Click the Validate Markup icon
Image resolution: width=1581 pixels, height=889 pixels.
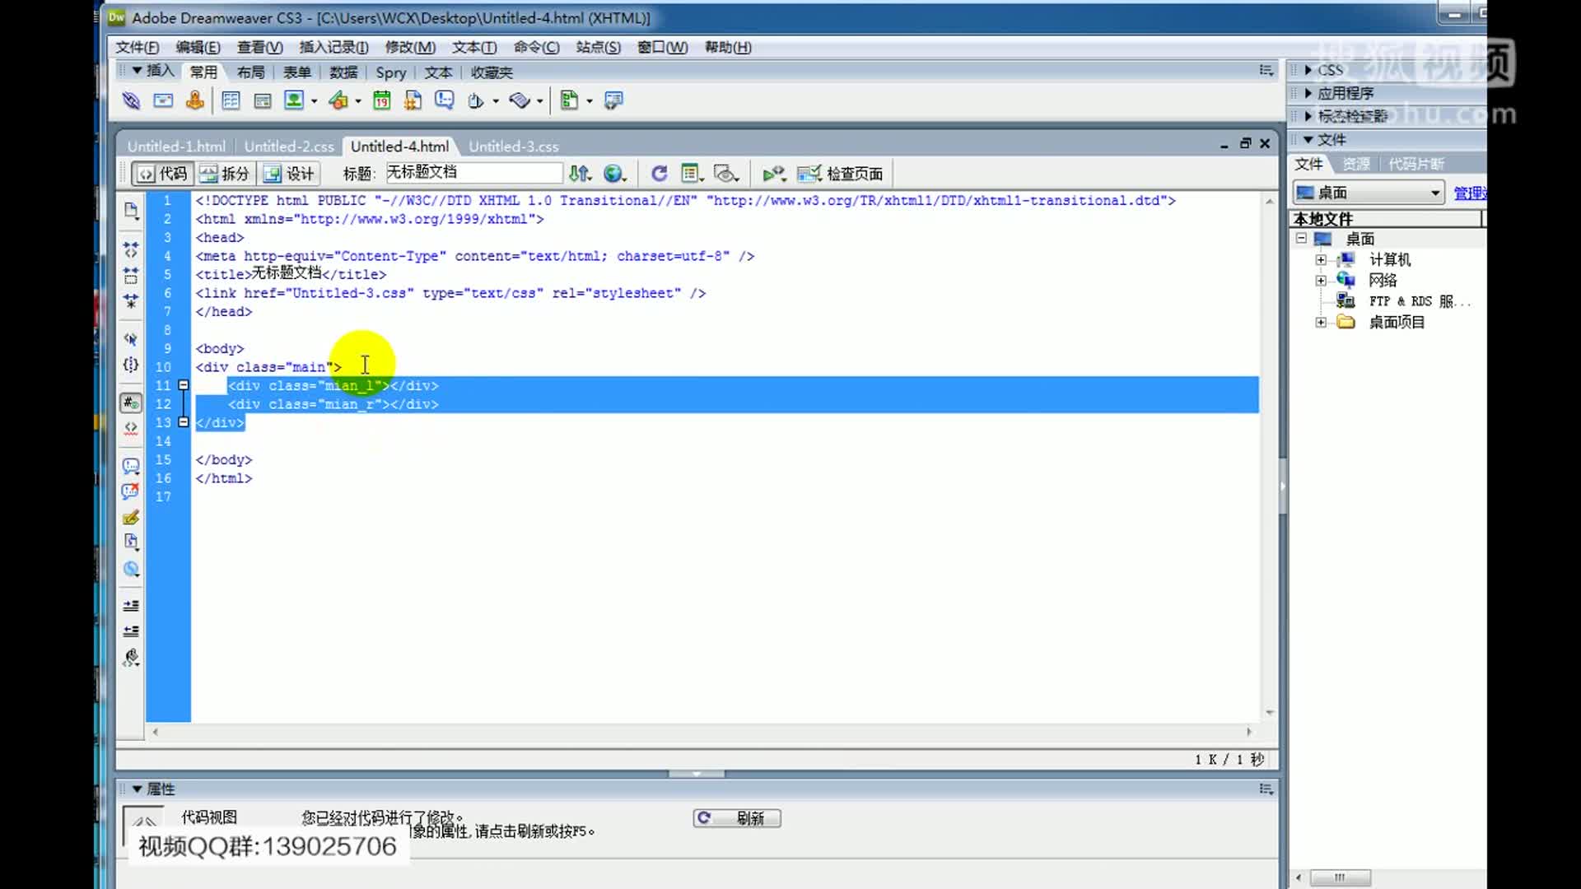(x=774, y=173)
